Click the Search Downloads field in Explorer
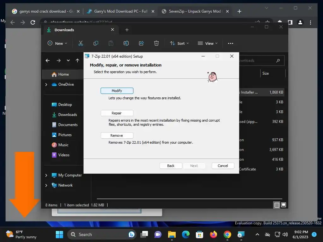The image size is (323, 242). (x=261, y=60)
